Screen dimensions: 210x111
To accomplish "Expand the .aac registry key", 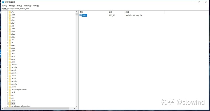I will click(x=7, y=45).
